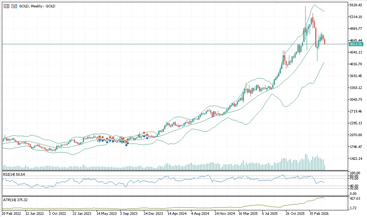Click the 5638.43 top price scale label
The image size is (367, 217).
356,5
